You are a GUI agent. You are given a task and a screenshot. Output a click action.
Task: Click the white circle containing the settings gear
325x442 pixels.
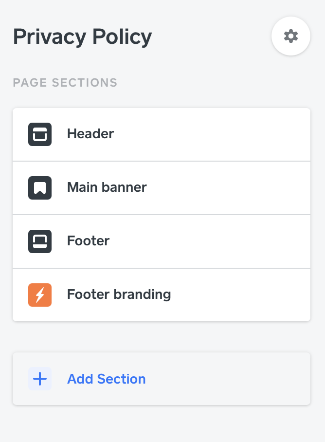pyautogui.click(x=290, y=36)
